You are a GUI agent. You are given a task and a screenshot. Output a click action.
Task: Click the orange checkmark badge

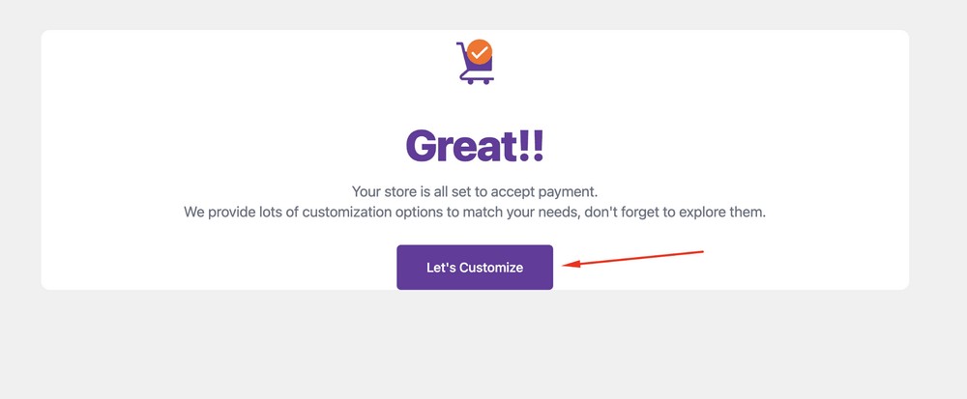(x=480, y=53)
